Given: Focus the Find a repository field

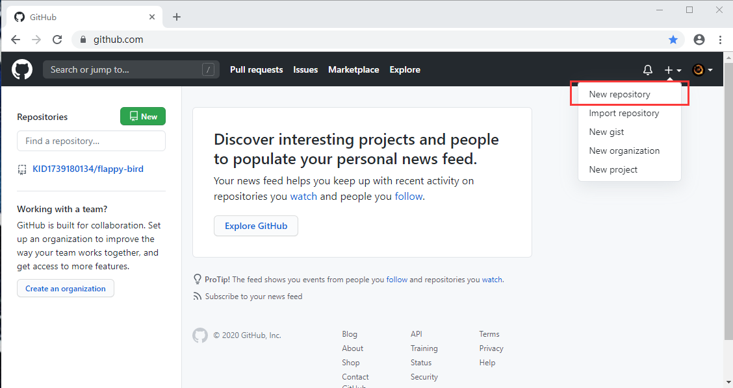Looking at the screenshot, I should point(91,141).
